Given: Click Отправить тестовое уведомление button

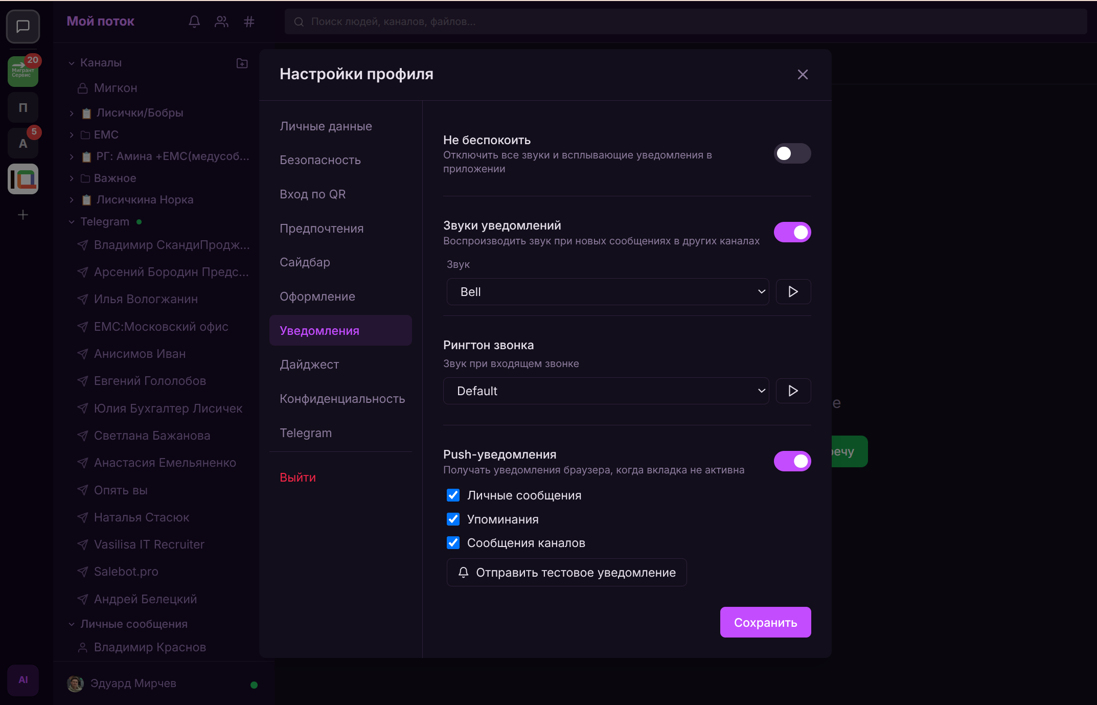Looking at the screenshot, I should [566, 573].
